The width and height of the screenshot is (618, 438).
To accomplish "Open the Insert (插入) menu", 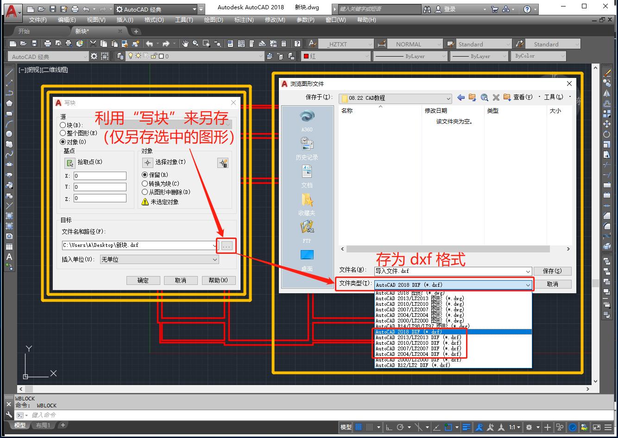I will pos(125,20).
